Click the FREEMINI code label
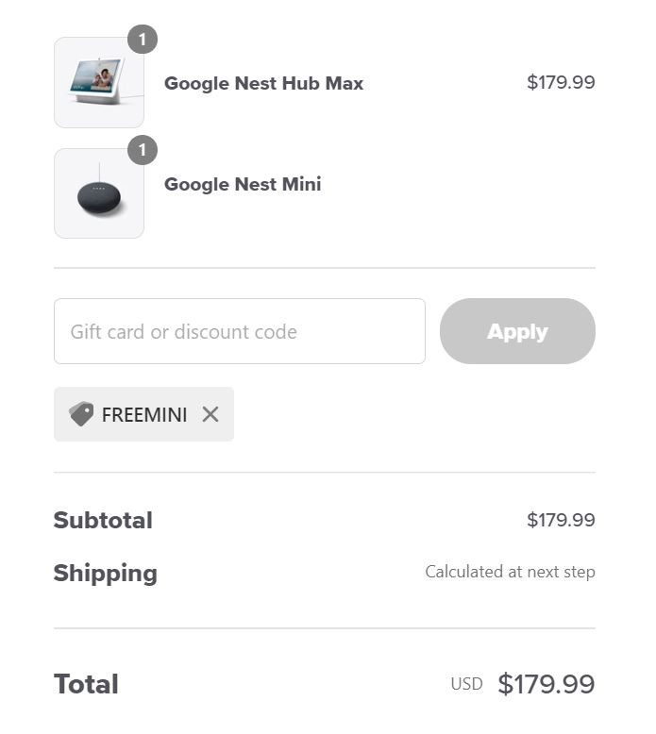Screen dimensions: 656x734 (144, 415)
